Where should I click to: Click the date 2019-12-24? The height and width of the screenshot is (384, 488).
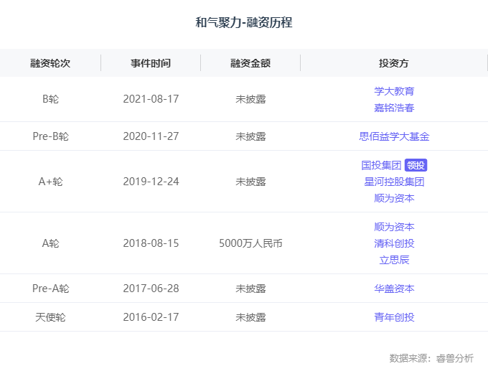click(151, 182)
